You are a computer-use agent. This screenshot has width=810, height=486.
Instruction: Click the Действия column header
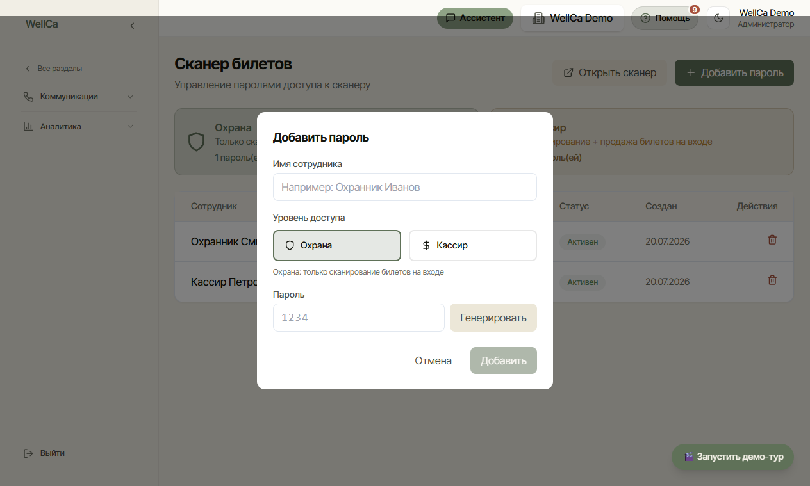[x=757, y=206]
